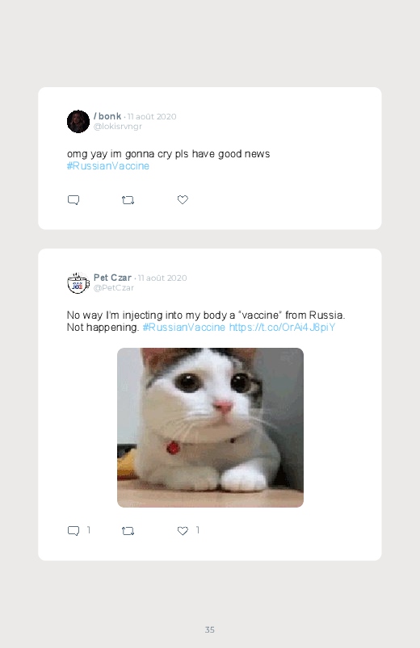Click the like count on the Pet Czar tweet

pos(198,530)
